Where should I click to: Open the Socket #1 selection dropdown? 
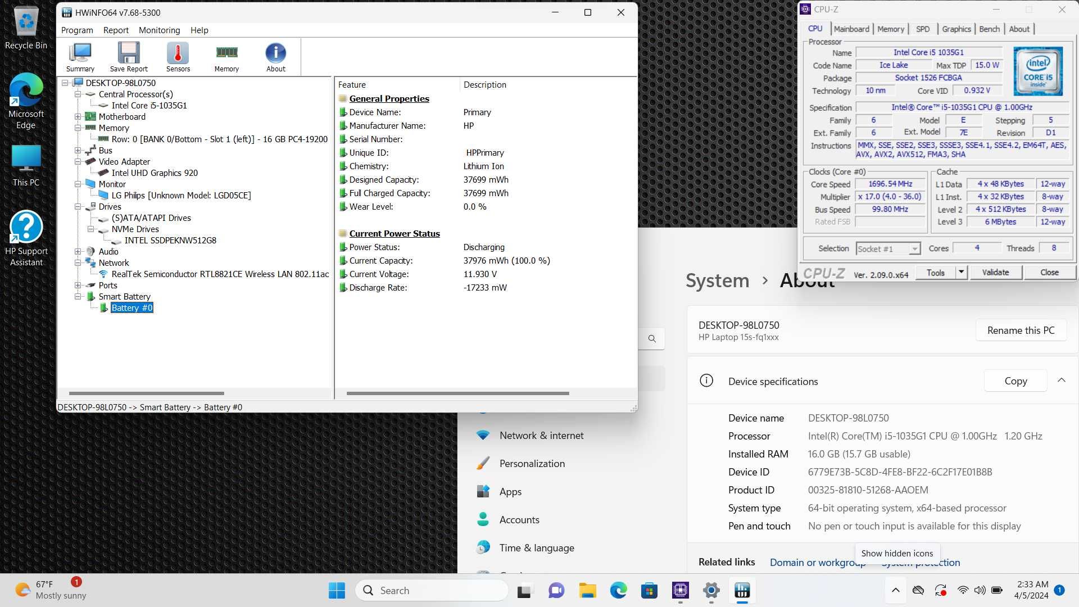[x=888, y=248]
